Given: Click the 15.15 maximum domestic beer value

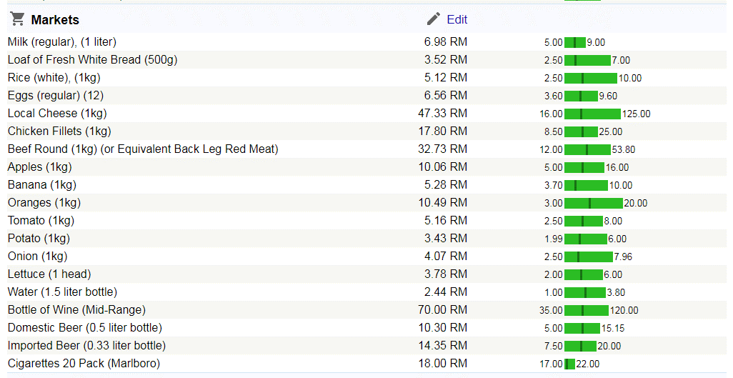Looking at the screenshot, I should [x=613, y=329].
